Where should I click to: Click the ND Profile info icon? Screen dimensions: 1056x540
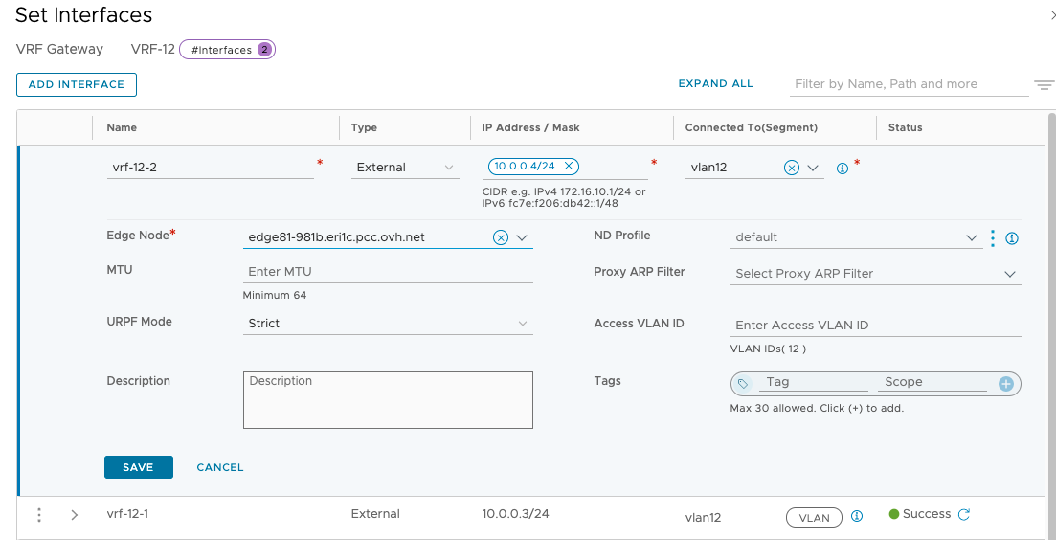(x=1011, y=238)
